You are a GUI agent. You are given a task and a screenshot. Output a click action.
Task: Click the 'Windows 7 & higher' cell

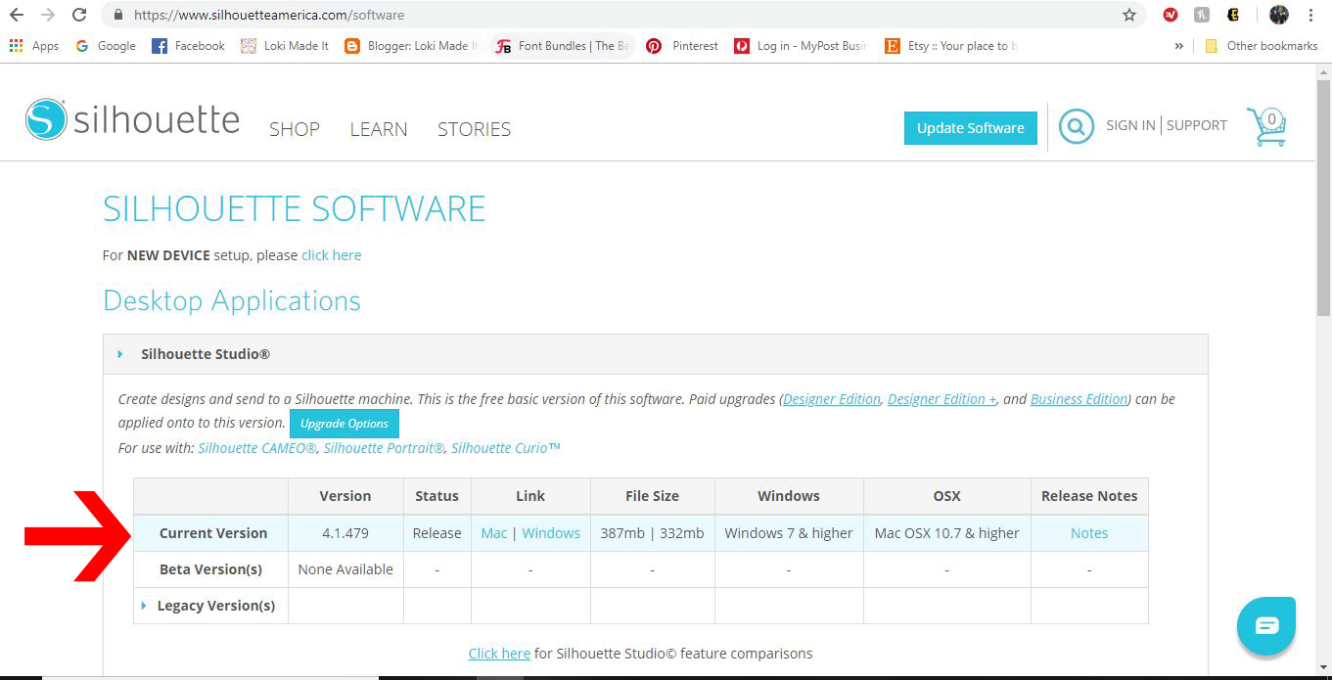(789, 533)
